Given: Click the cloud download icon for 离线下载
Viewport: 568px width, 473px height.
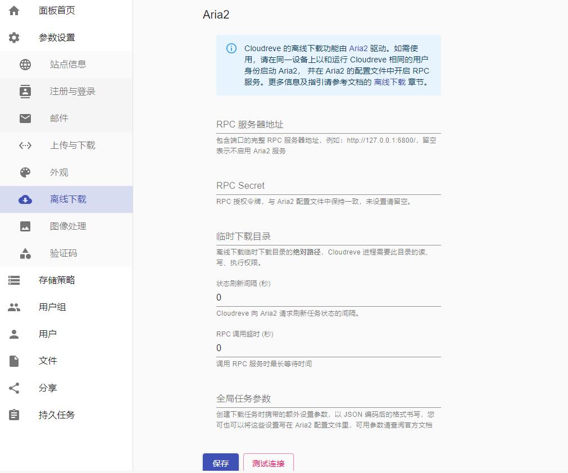Looking at the screenshot, I should pyautogui.click(x=25, y=199).
